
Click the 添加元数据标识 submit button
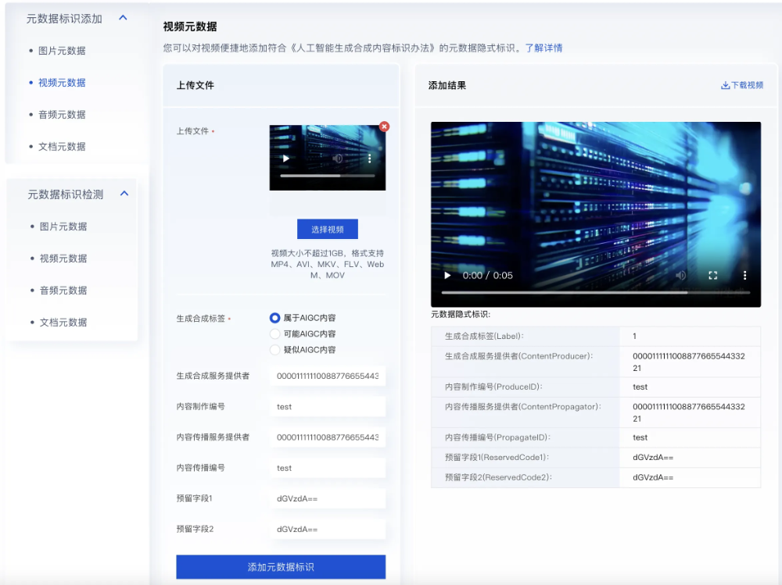click(281, 567)
